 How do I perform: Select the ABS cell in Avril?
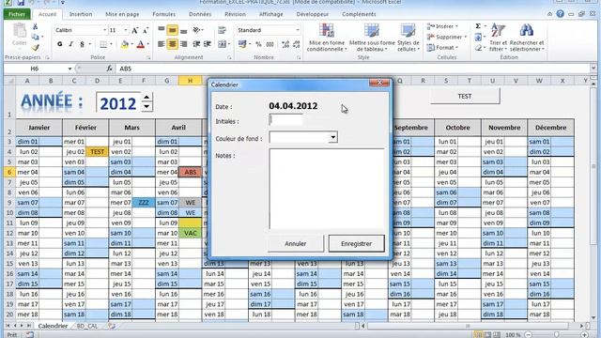point(190,172)
